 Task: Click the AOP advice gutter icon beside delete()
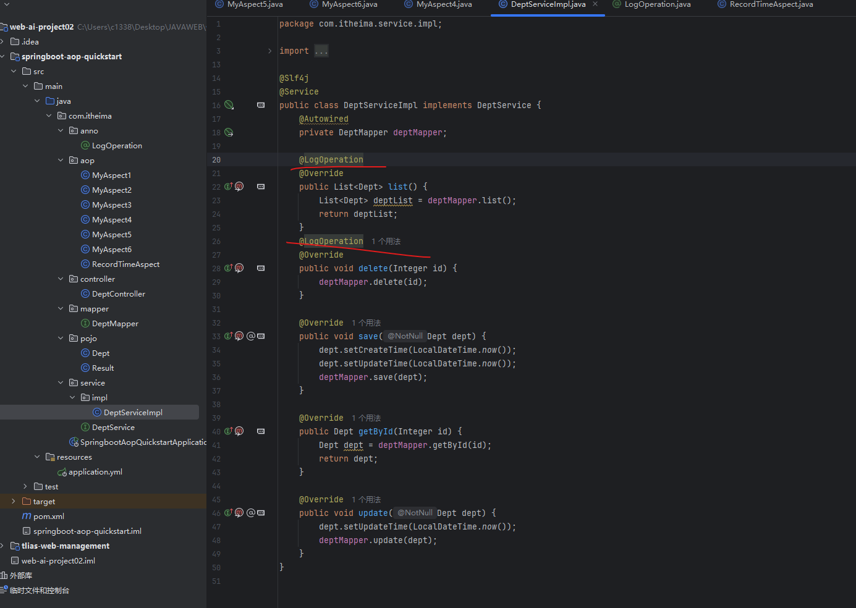[239, 268]
